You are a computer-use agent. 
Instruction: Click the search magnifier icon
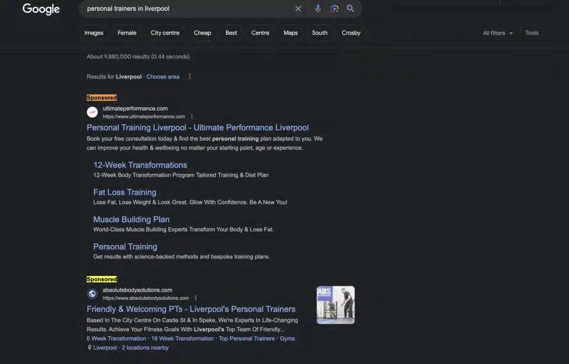tap(351, 8)
